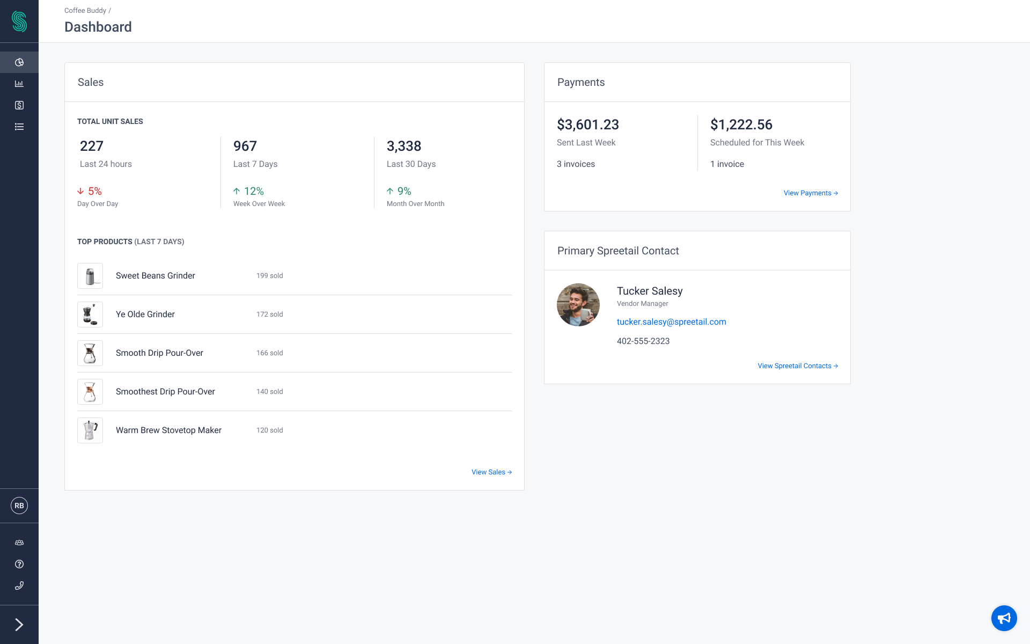Open the bar chart sales icon in sidebar
The image size is (1030, 644).
(x=19, y=84)
